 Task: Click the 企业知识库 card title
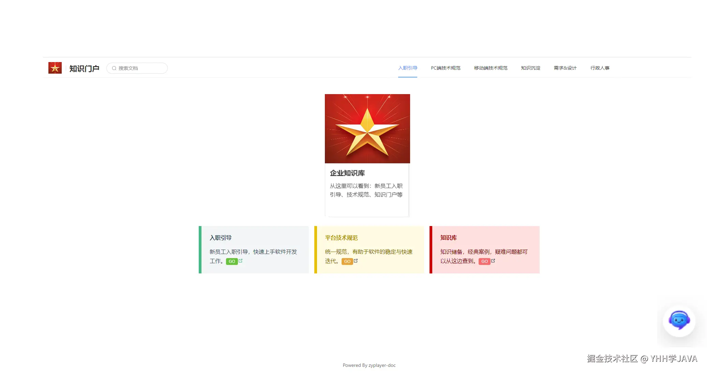(347, 173)
